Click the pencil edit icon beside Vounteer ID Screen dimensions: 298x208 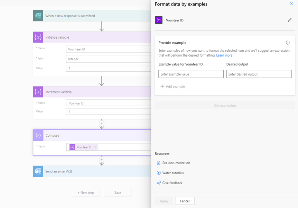(x=289, y=20)
